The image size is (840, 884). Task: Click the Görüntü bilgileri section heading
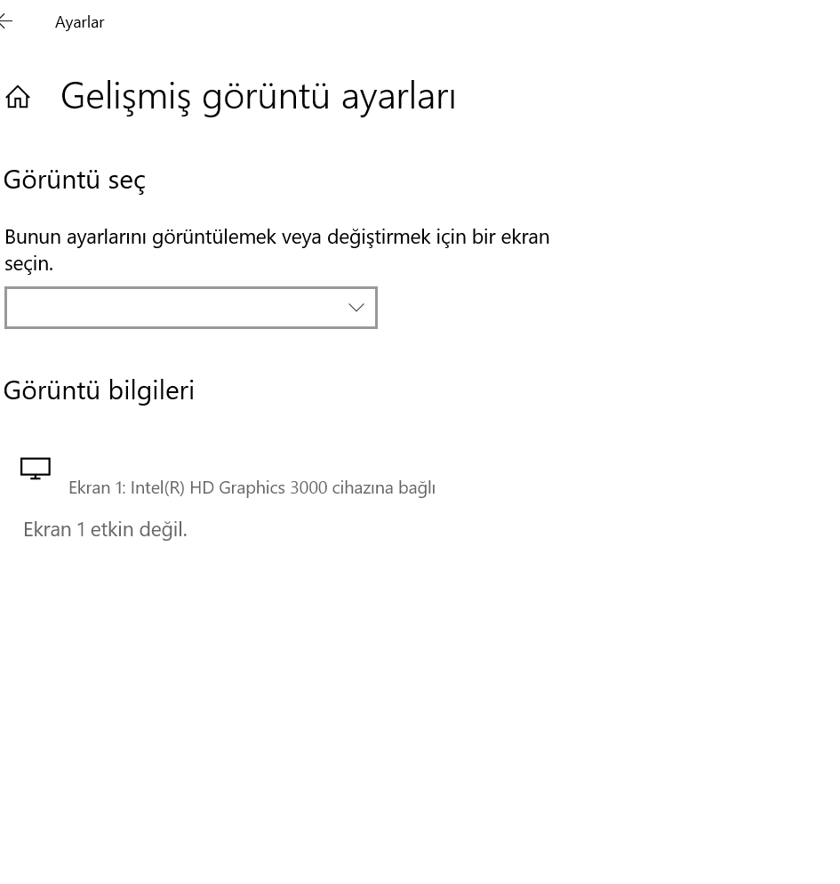(x=99, y=390)
